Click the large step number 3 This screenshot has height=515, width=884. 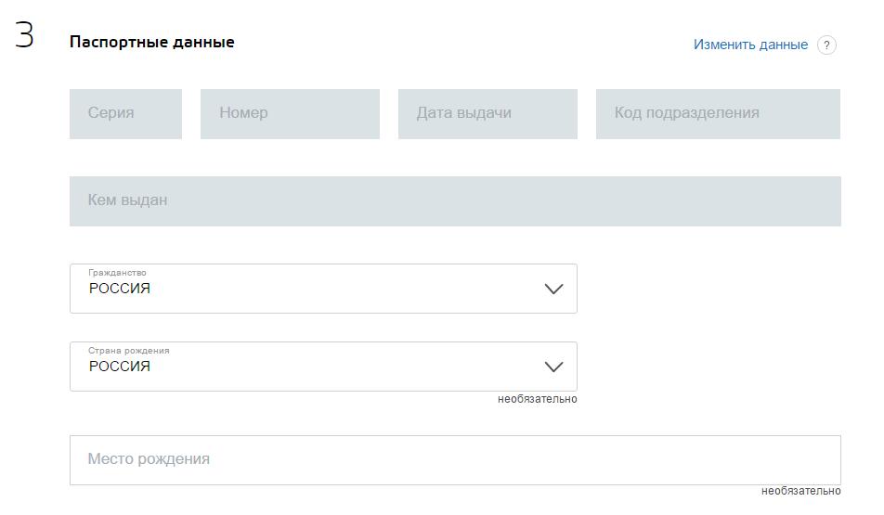[25, 36]
